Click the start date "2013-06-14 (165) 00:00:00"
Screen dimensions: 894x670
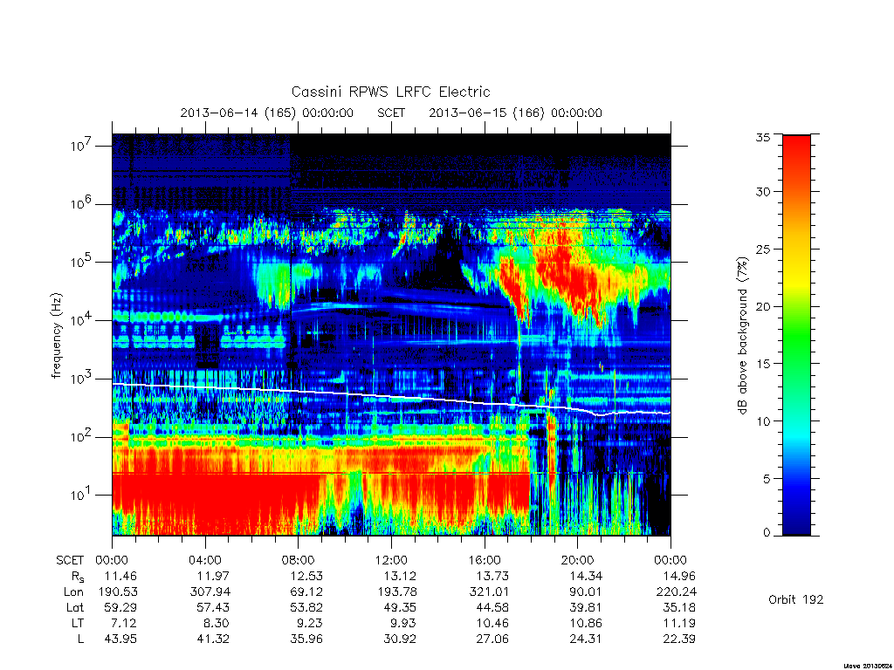[267, 113]
